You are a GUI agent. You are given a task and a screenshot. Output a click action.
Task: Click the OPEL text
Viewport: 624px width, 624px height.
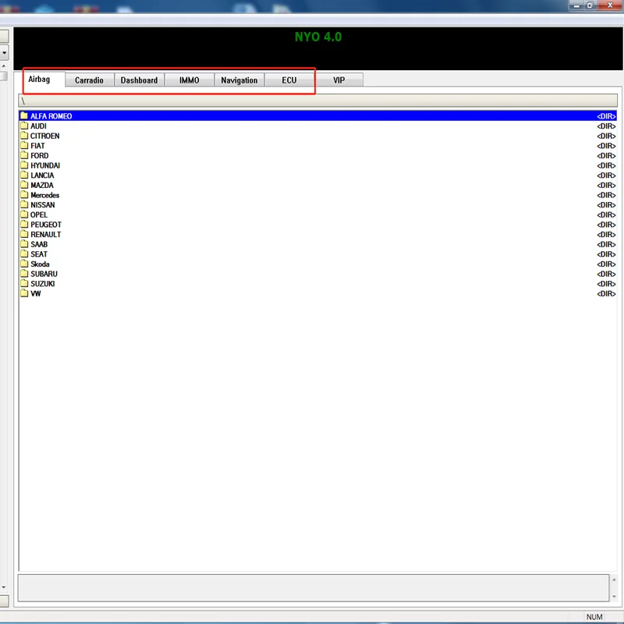(39, 214)
